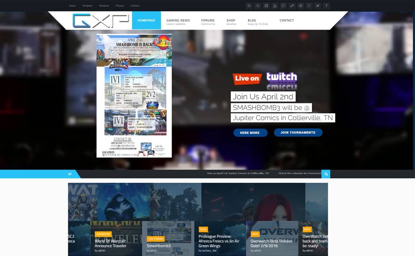The height and width of the screenshot is (256, 415).
Task: Open the Smashbomb3 post title
Action: click(x=159, y=246)
